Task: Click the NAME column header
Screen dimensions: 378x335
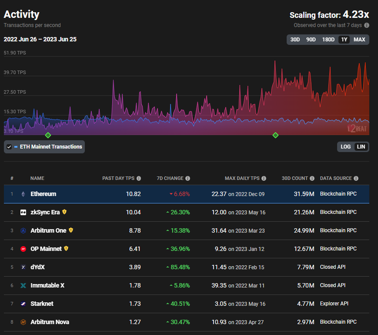Action: pyautogui.click(x=37, y=178)
